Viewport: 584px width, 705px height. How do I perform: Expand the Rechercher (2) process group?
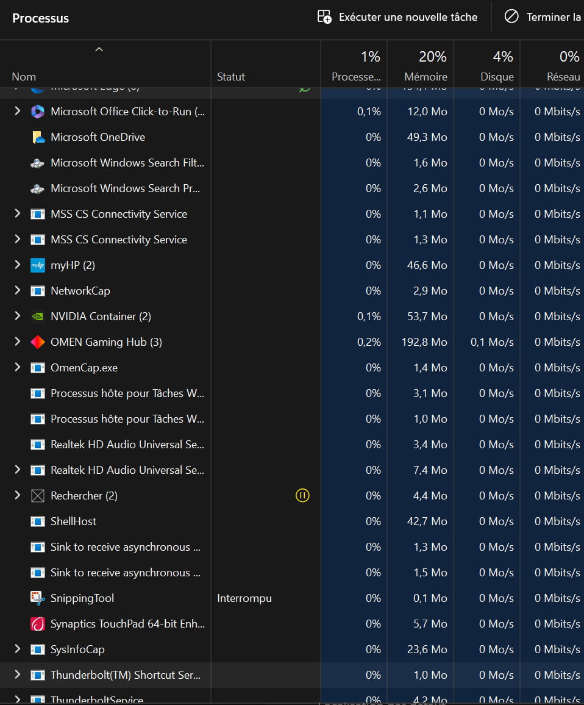(17, 495)
